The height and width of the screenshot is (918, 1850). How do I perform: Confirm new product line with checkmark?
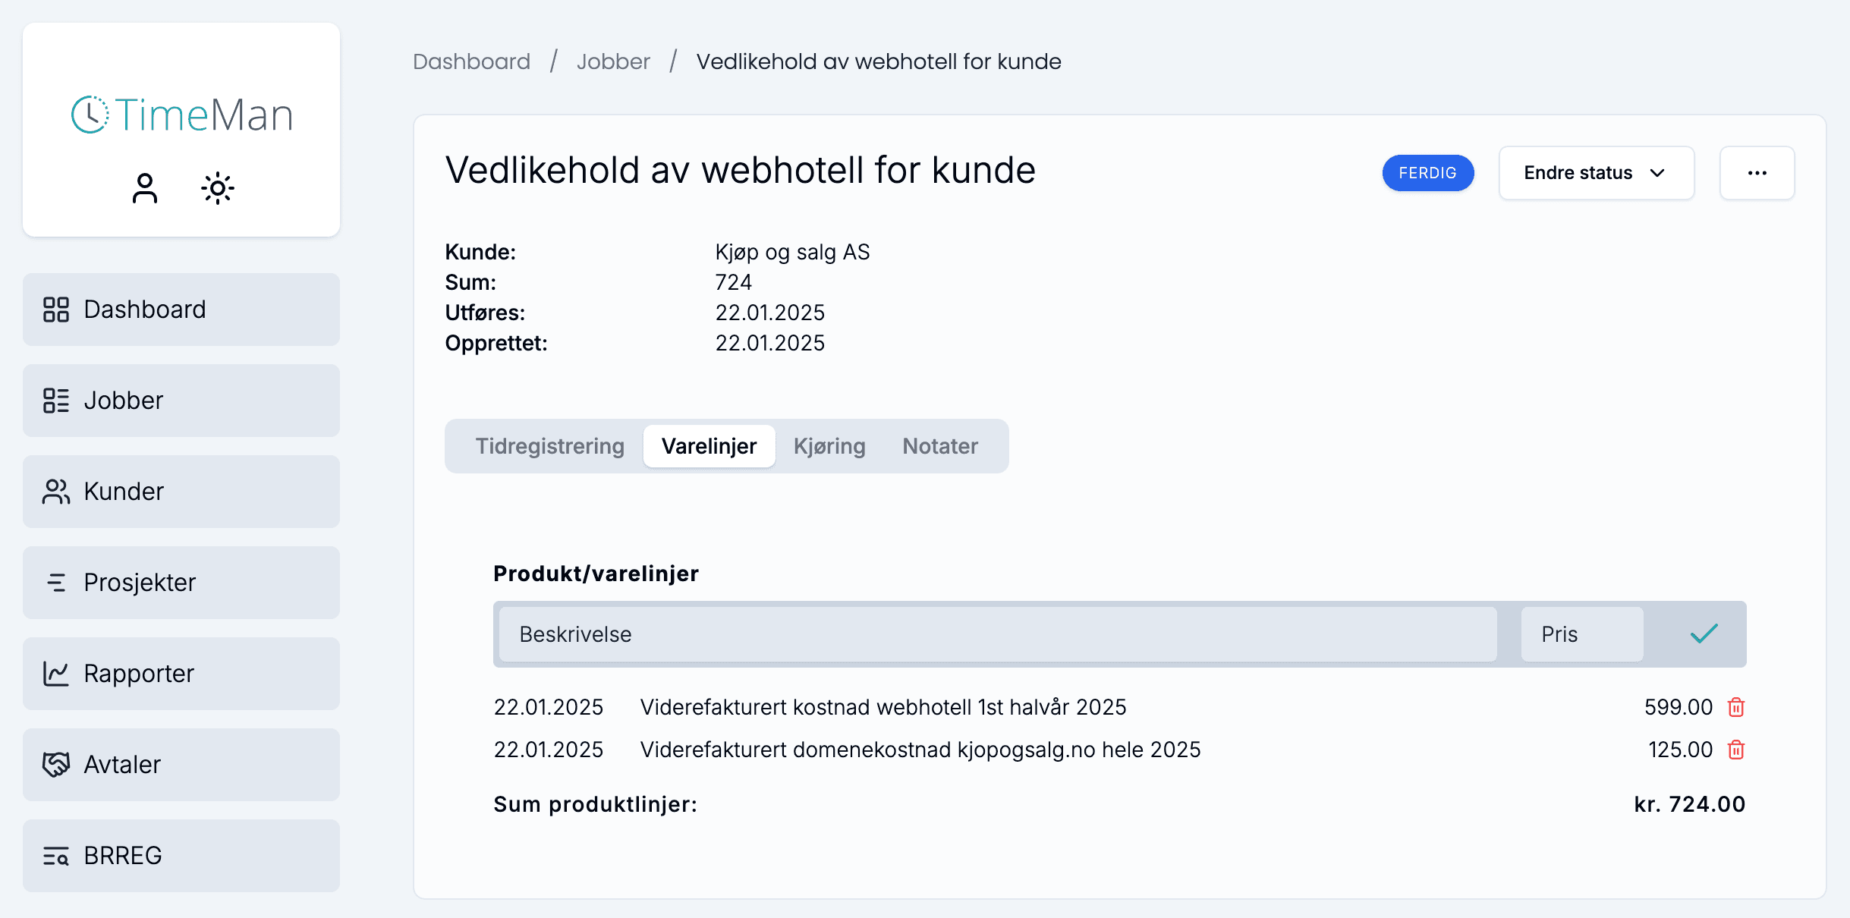point(1704,633)
